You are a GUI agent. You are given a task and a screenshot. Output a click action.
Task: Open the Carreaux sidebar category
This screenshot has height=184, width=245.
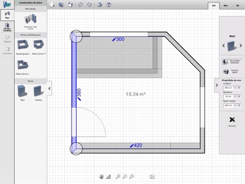tap(7, 51)
